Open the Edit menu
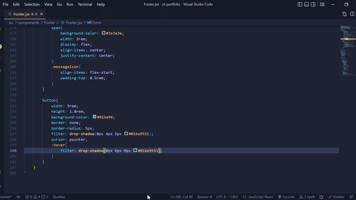 coord(16,4)
